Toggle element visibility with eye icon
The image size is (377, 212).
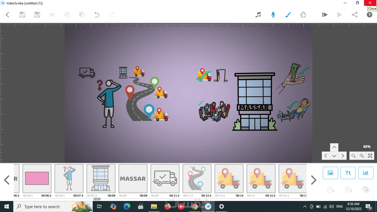click(x=366, y=190)
